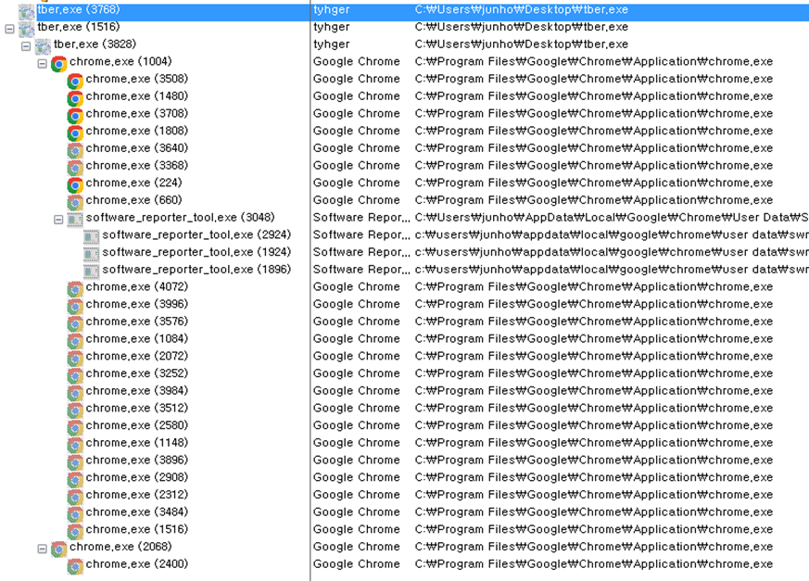Click the Chrome icon for chrome.exe (3508)
The height and width of the screenshot is (581, 809).
click(x=75, y=81)
